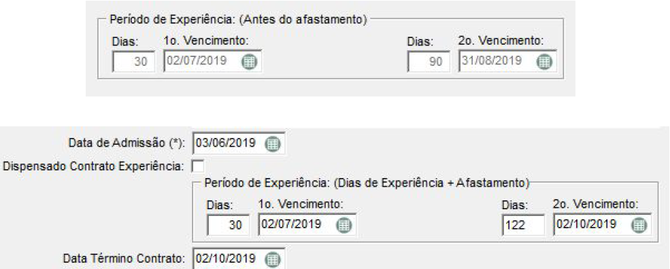The width and height of the screenshot is (670, 269).
Task: Click 1o. Vencimento date field in Antes do afastamento group
Action: (x=213, y=61)
